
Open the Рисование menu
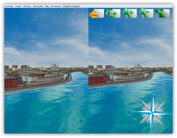coord(56,6)
